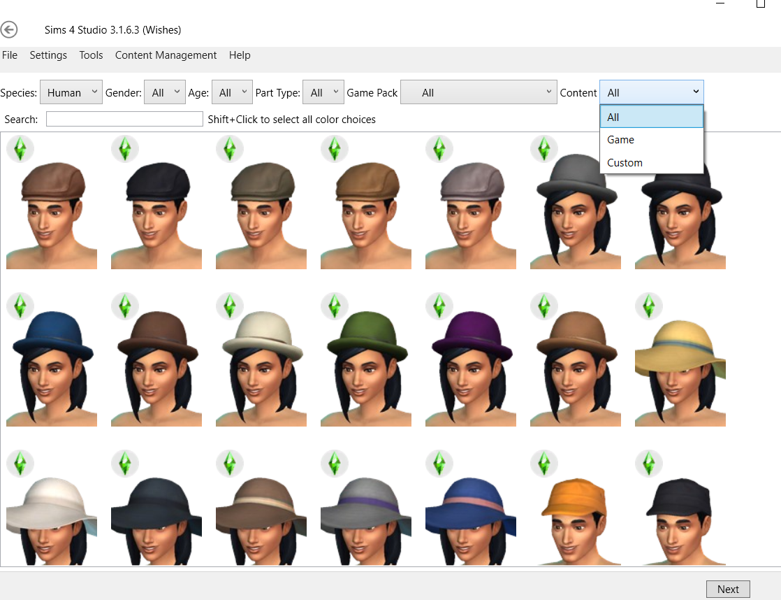Open the Part Type filter dropdown

(x=323, y=92)
